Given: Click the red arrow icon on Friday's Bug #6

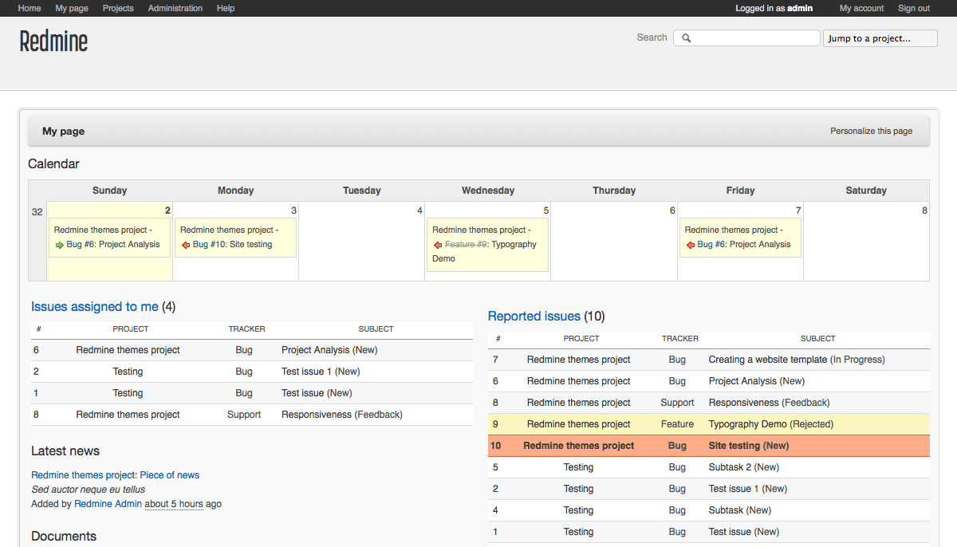Looking at the screenshot, I should [x=691, y=245].
